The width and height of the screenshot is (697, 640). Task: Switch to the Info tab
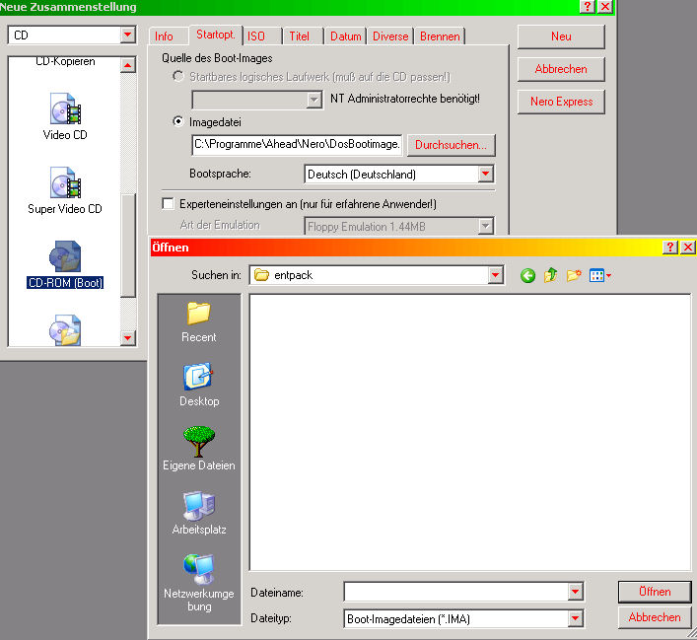click(164, 36)
